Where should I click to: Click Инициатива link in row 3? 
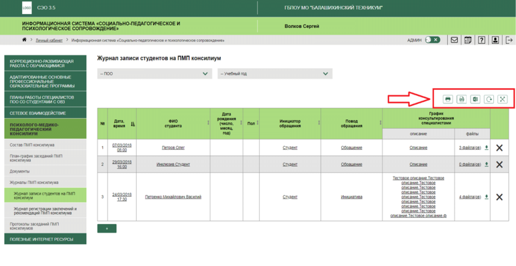tap(352, 197)
